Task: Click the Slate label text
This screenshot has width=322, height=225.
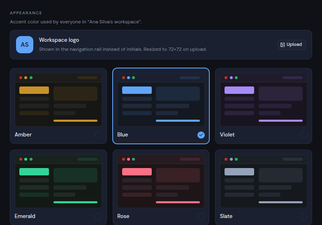Action: click(226, 216)
